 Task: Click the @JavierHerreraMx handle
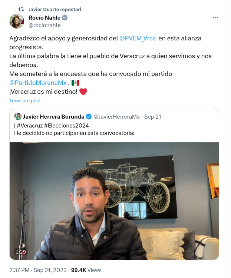116,117
